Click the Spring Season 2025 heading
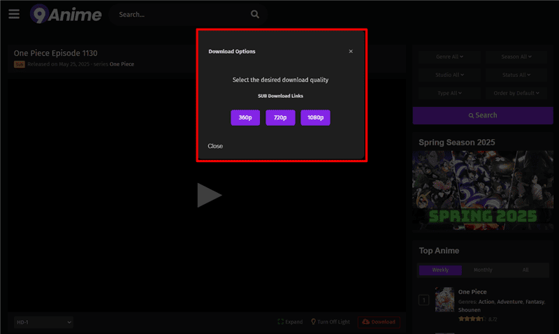Image resolution: width=559 pixels, height=334 pixels. [457, 143]
